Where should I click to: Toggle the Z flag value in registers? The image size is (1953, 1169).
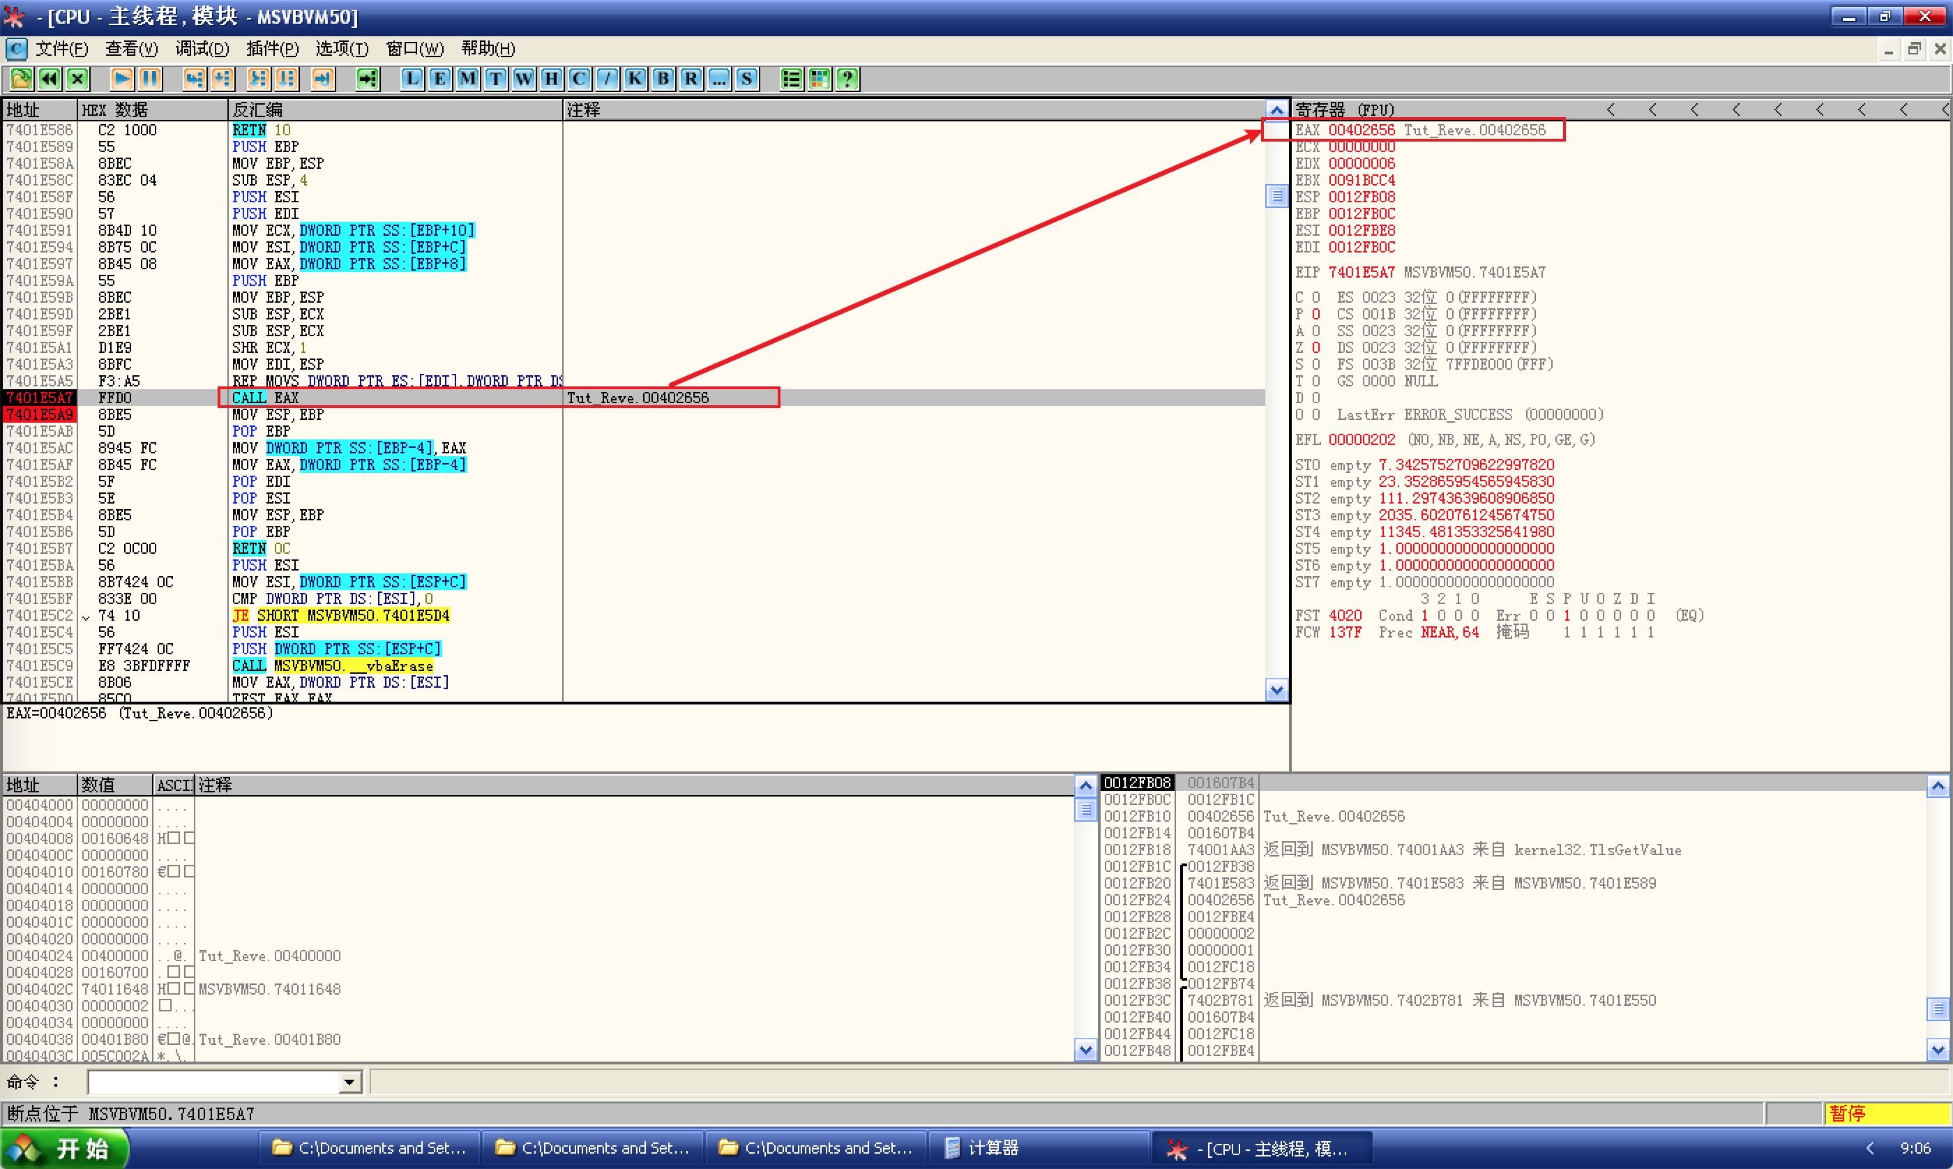1315,348
